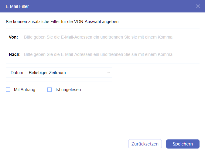Expand the chevron arrow of the Datum selector
The image size is (205, 154).
108,73
